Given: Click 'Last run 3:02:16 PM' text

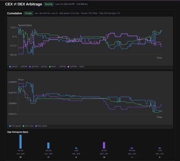Looking at the screenshot, I should pos(65,4).
